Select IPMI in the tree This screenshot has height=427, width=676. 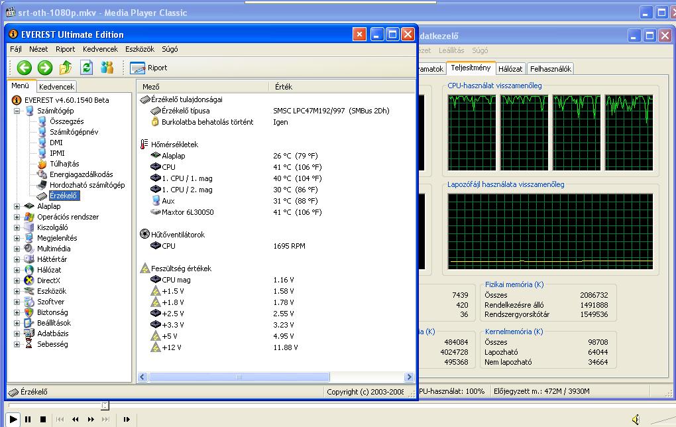point(57,153)
